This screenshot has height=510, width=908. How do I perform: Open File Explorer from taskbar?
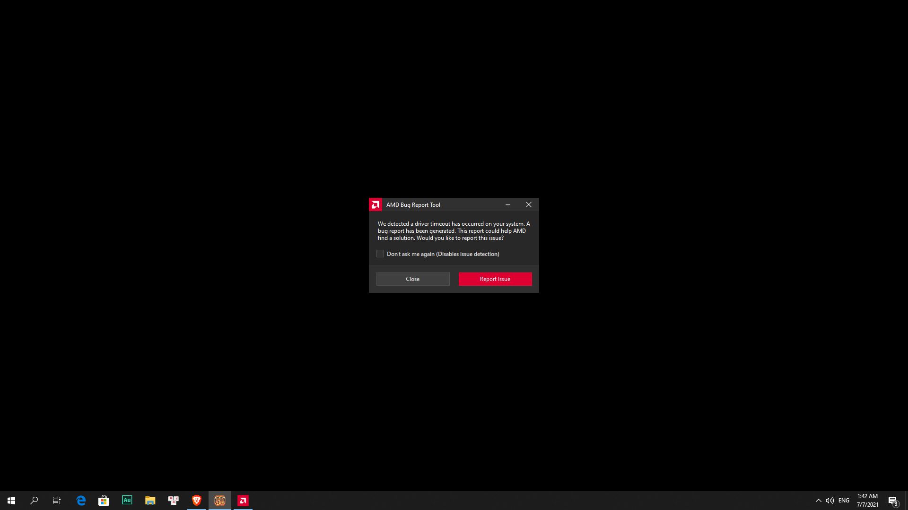(150, 501)
